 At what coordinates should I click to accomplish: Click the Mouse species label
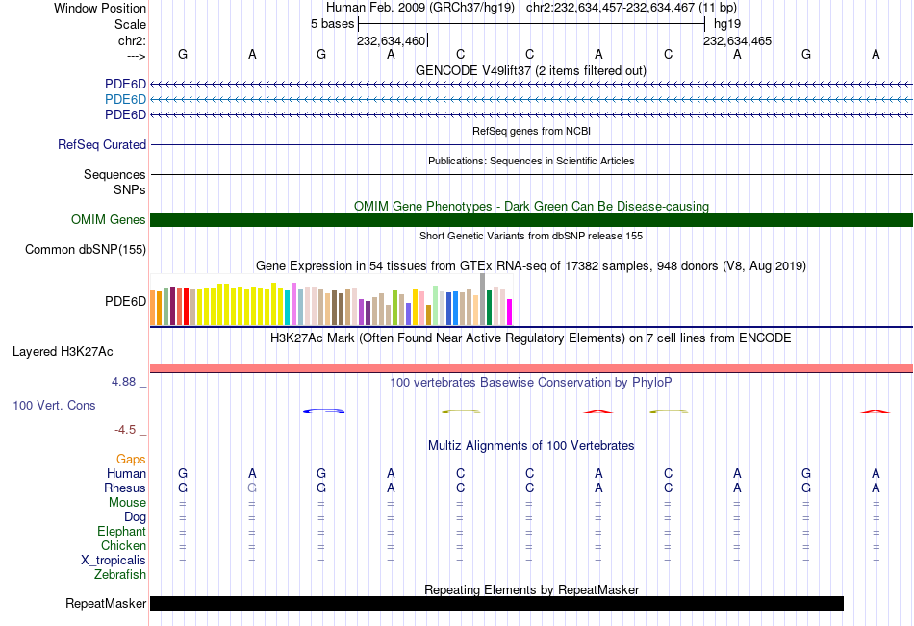pos(127,502)
